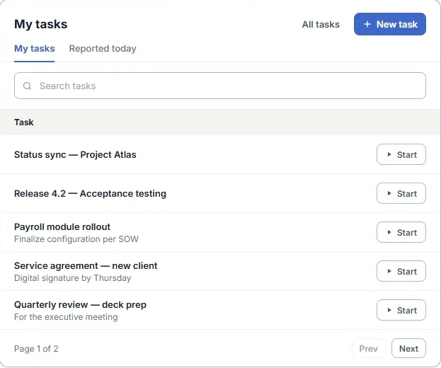
Task: Select 'For the executive meeting' subtitle
Action: 66,317
